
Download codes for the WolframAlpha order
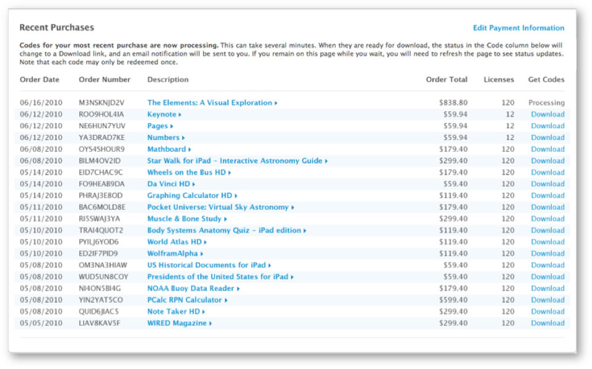tap(547, 254)
